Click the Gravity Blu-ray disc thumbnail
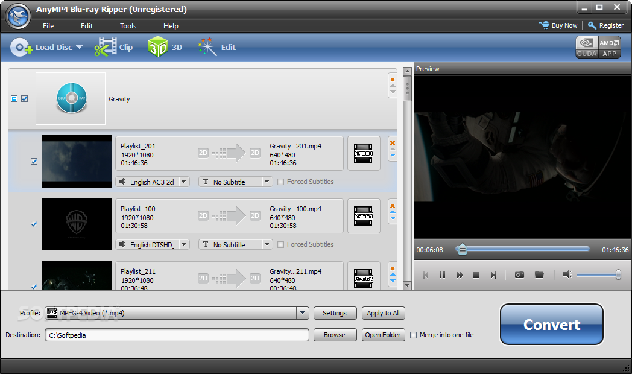 pyautogui.click(x=71, y=98)
